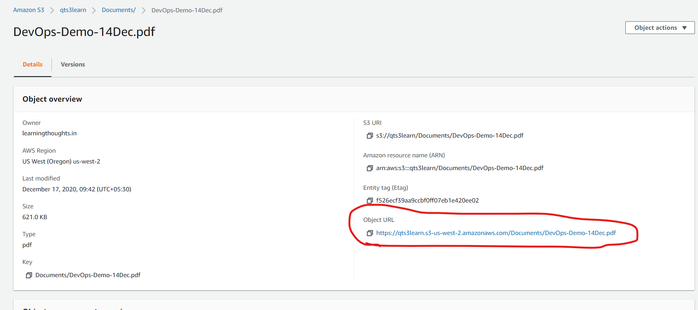
Task: Copy the Object URL
Action: point(369,233)
